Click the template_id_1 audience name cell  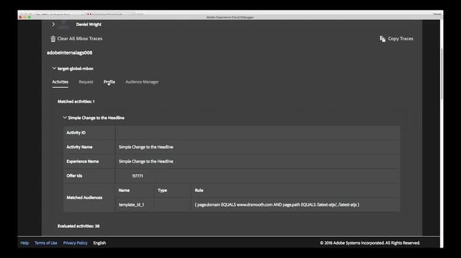tap(135, 205)
